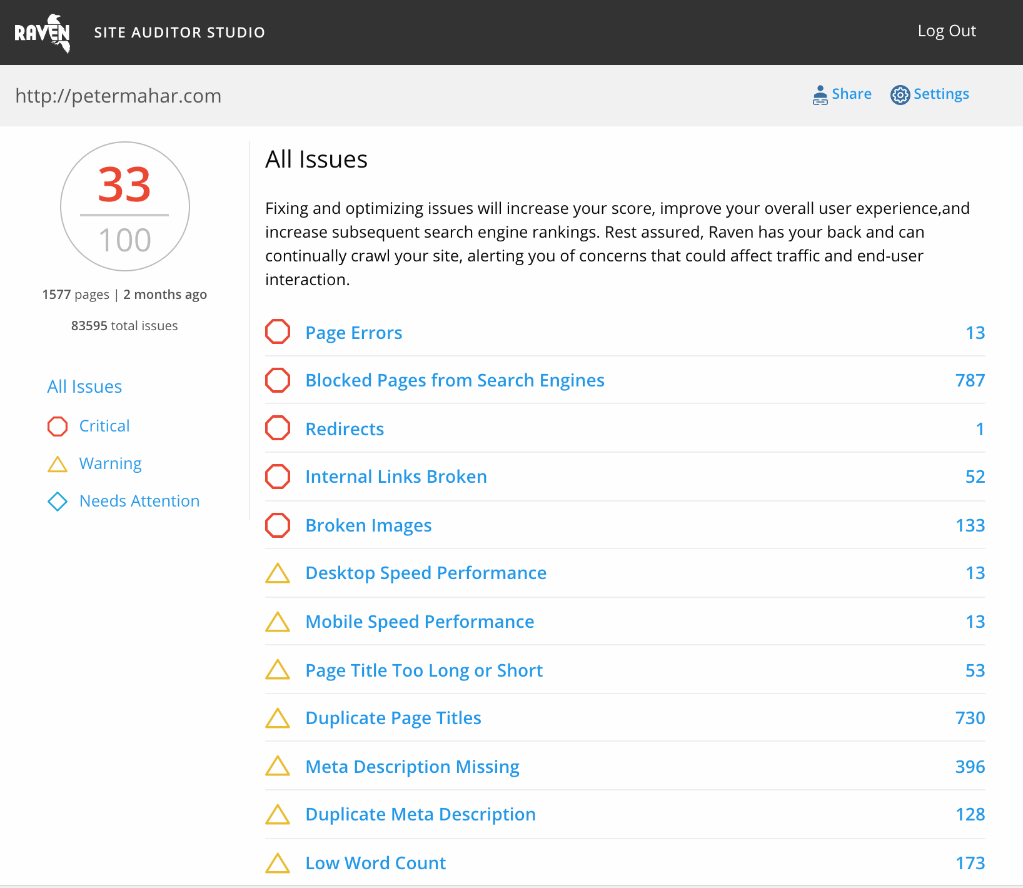Click warning icon next to Low Word Count

pos(278,863)
